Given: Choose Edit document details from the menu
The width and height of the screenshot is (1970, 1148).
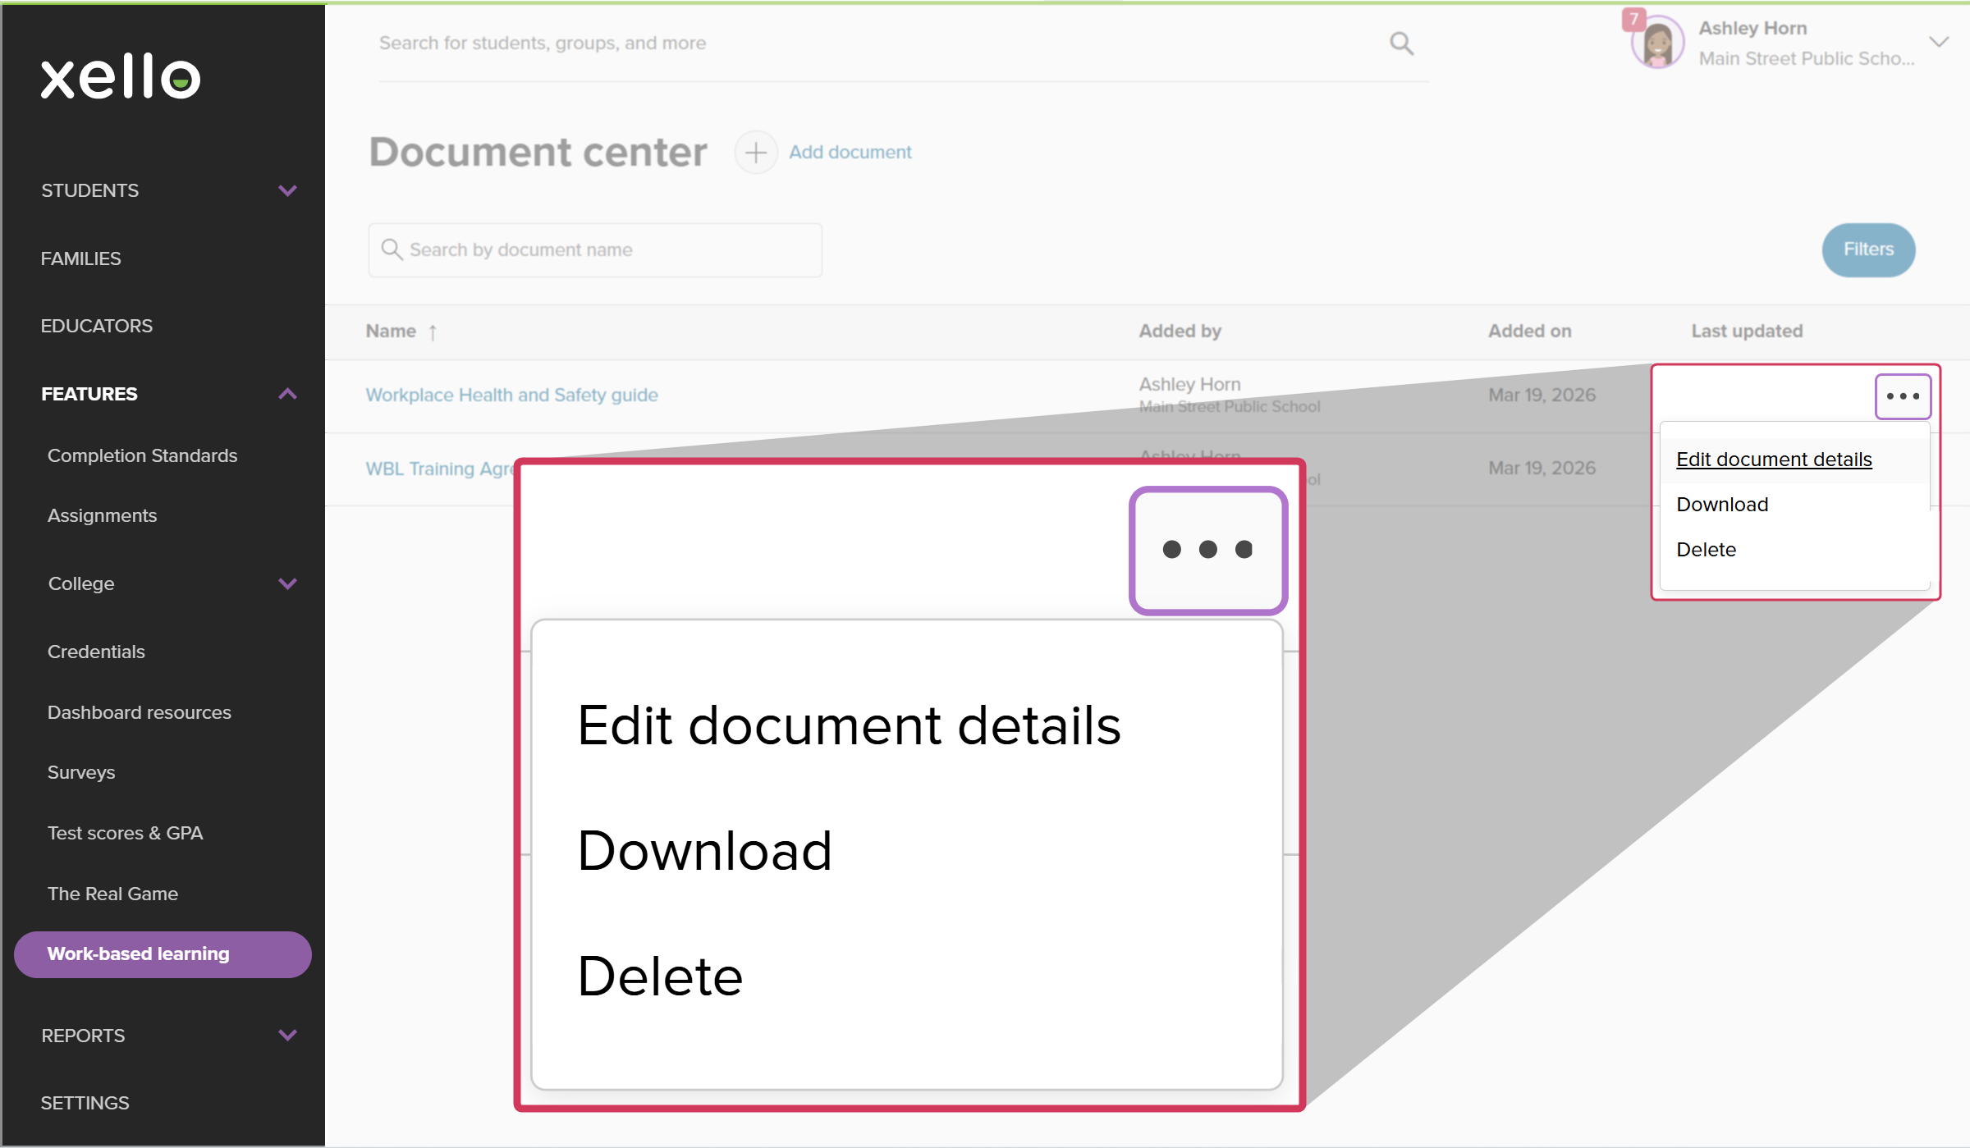Looking at the screenshot, I should click(1774, 460).
